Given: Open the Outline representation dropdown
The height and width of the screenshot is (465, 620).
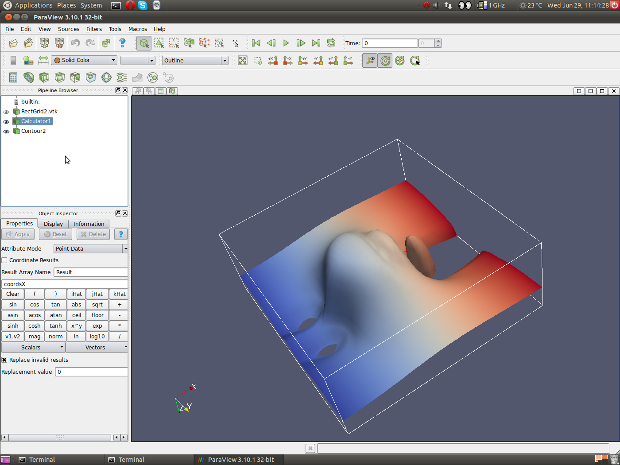Looking at the screenshot, I should 195,60.
